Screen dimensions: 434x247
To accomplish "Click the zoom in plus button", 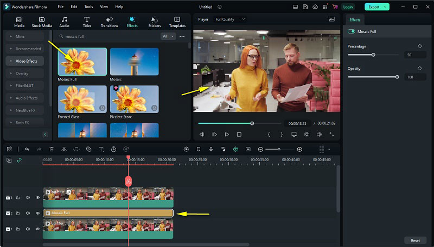I will tap(299, 149).
